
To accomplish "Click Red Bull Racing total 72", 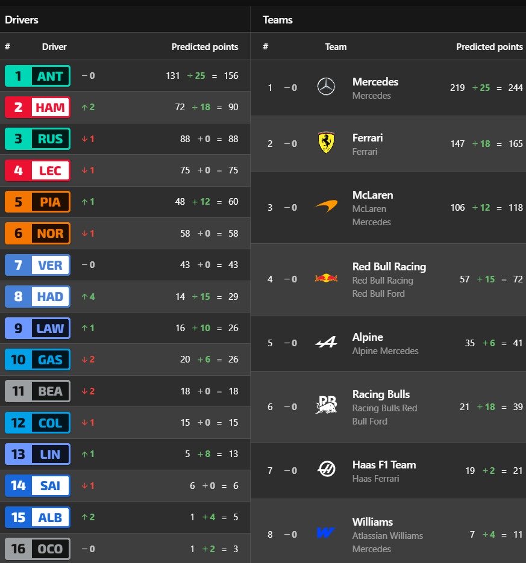I will (x=518, y=279).
